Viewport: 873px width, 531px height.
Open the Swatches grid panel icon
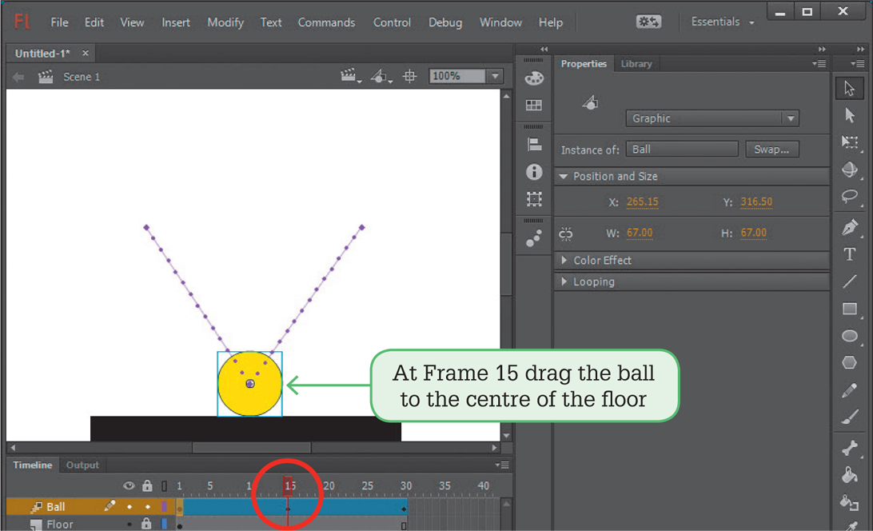pos(534,105)
